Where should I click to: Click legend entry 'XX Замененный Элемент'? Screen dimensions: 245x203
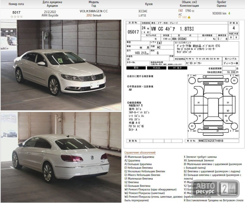pos(199,160)
